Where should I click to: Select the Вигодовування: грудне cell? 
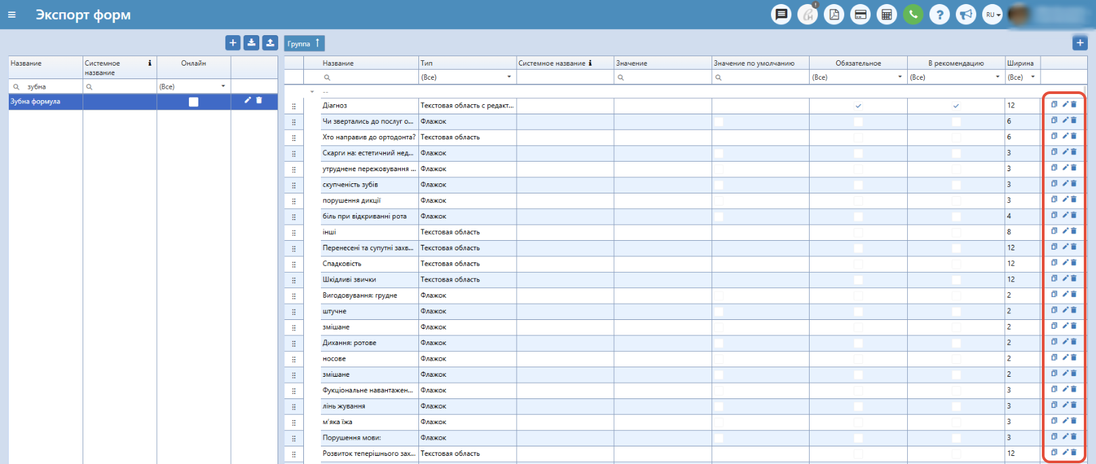tap(370, 296)
